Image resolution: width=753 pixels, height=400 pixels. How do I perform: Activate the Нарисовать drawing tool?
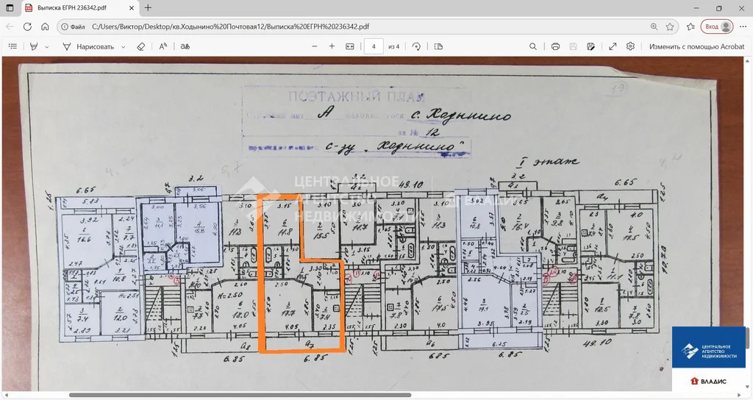(88, 46)
